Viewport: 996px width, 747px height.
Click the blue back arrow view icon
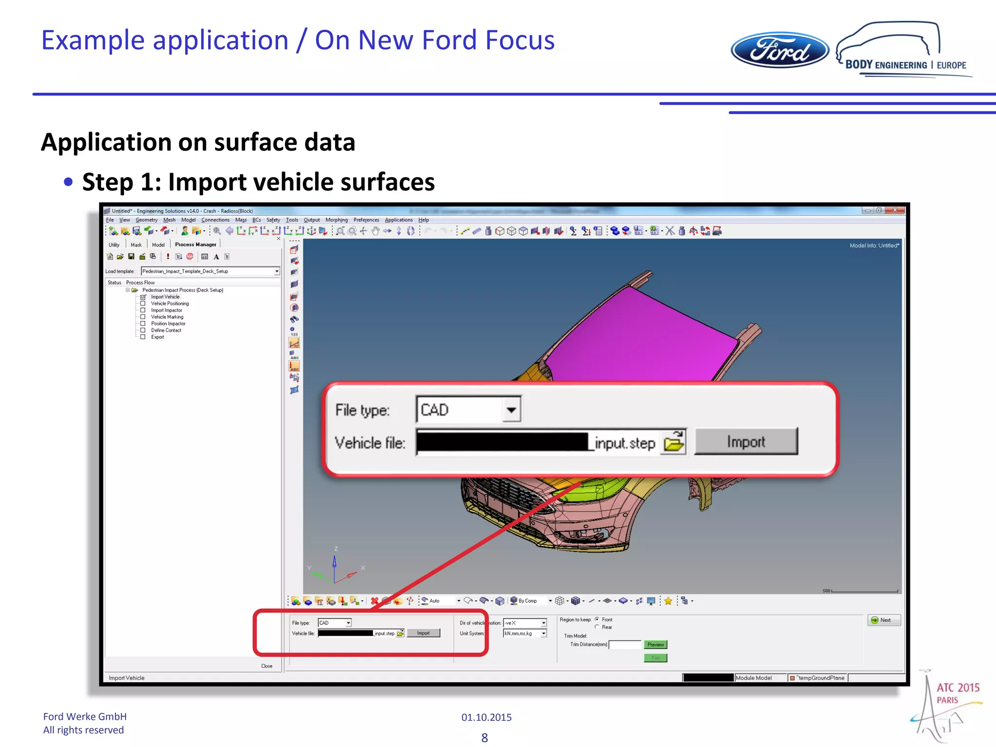point(229,231)
